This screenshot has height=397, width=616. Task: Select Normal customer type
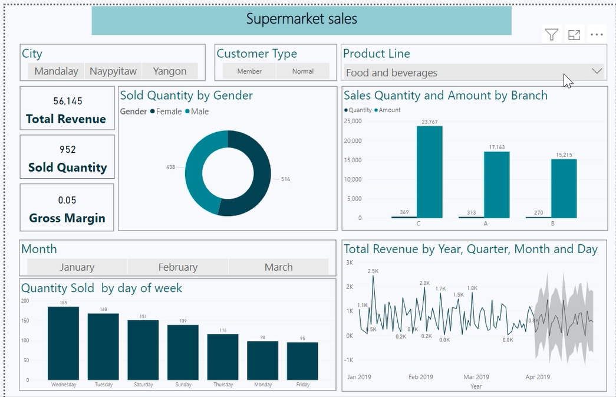pos(303,71)
